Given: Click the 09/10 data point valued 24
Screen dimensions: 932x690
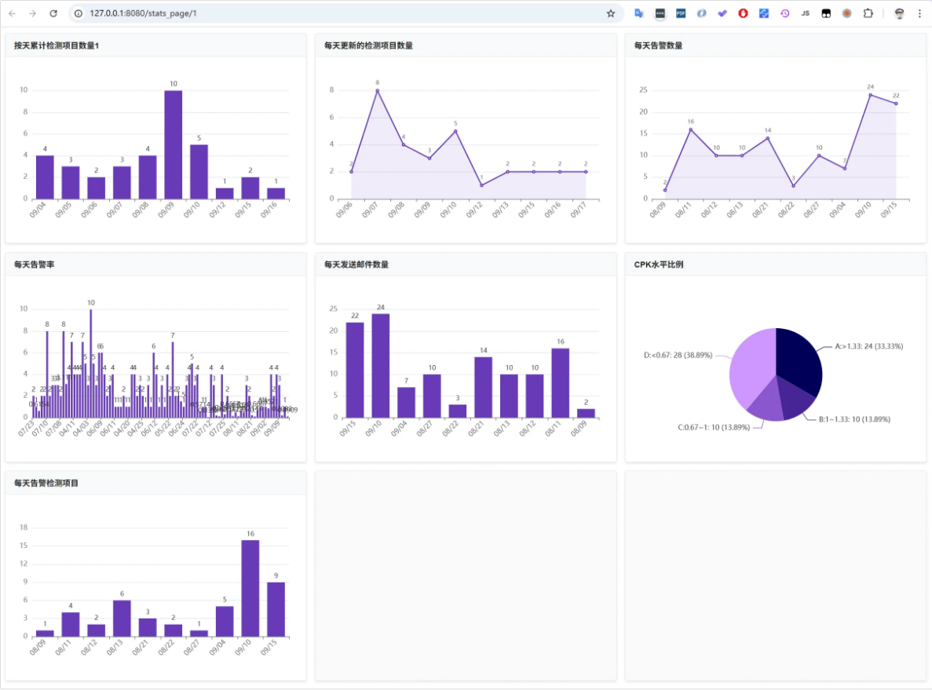Looking at the screenshot, I should coord(870,95).
